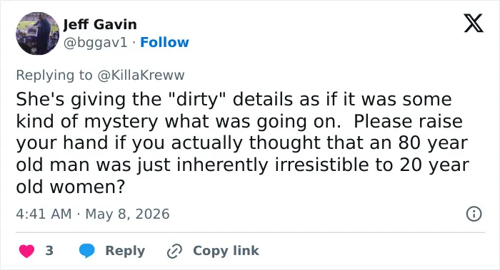Visit the @bggav1 handle

(95, 42)
